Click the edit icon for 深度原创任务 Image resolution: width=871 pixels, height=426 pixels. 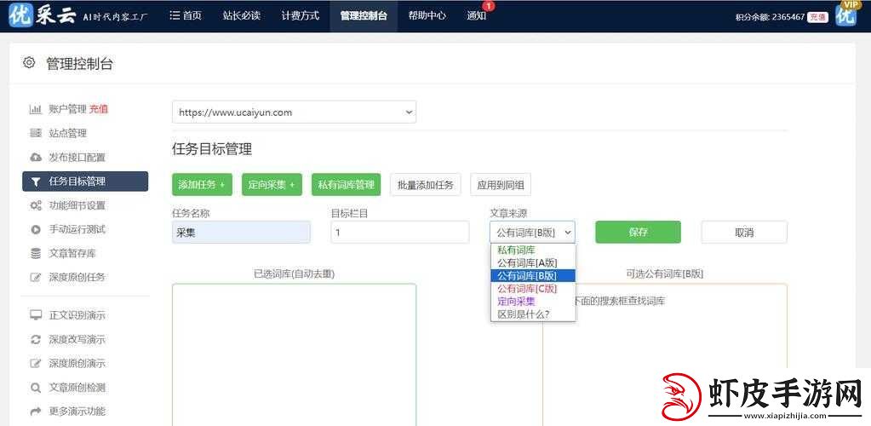pyautogui.click(x=36, y=277)
